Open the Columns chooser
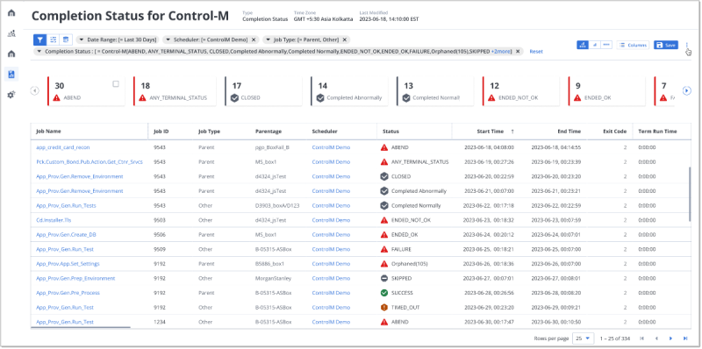This screenshot has width=702, height=349. [x=633, y=45]
